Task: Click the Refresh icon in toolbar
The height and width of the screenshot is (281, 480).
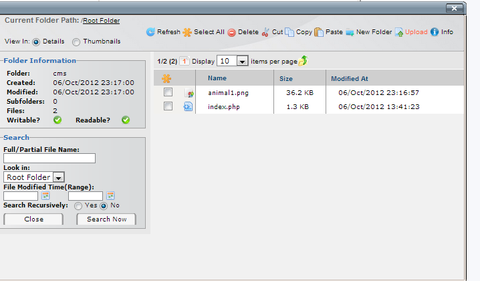Action: [150, 32]
